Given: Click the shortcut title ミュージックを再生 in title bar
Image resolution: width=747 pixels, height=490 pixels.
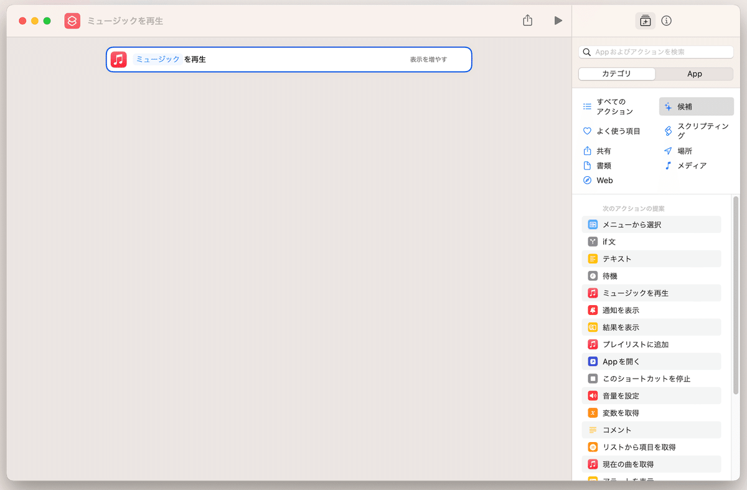Looking at the screenshot, I should pyautogui.click(x=125, y=21).
